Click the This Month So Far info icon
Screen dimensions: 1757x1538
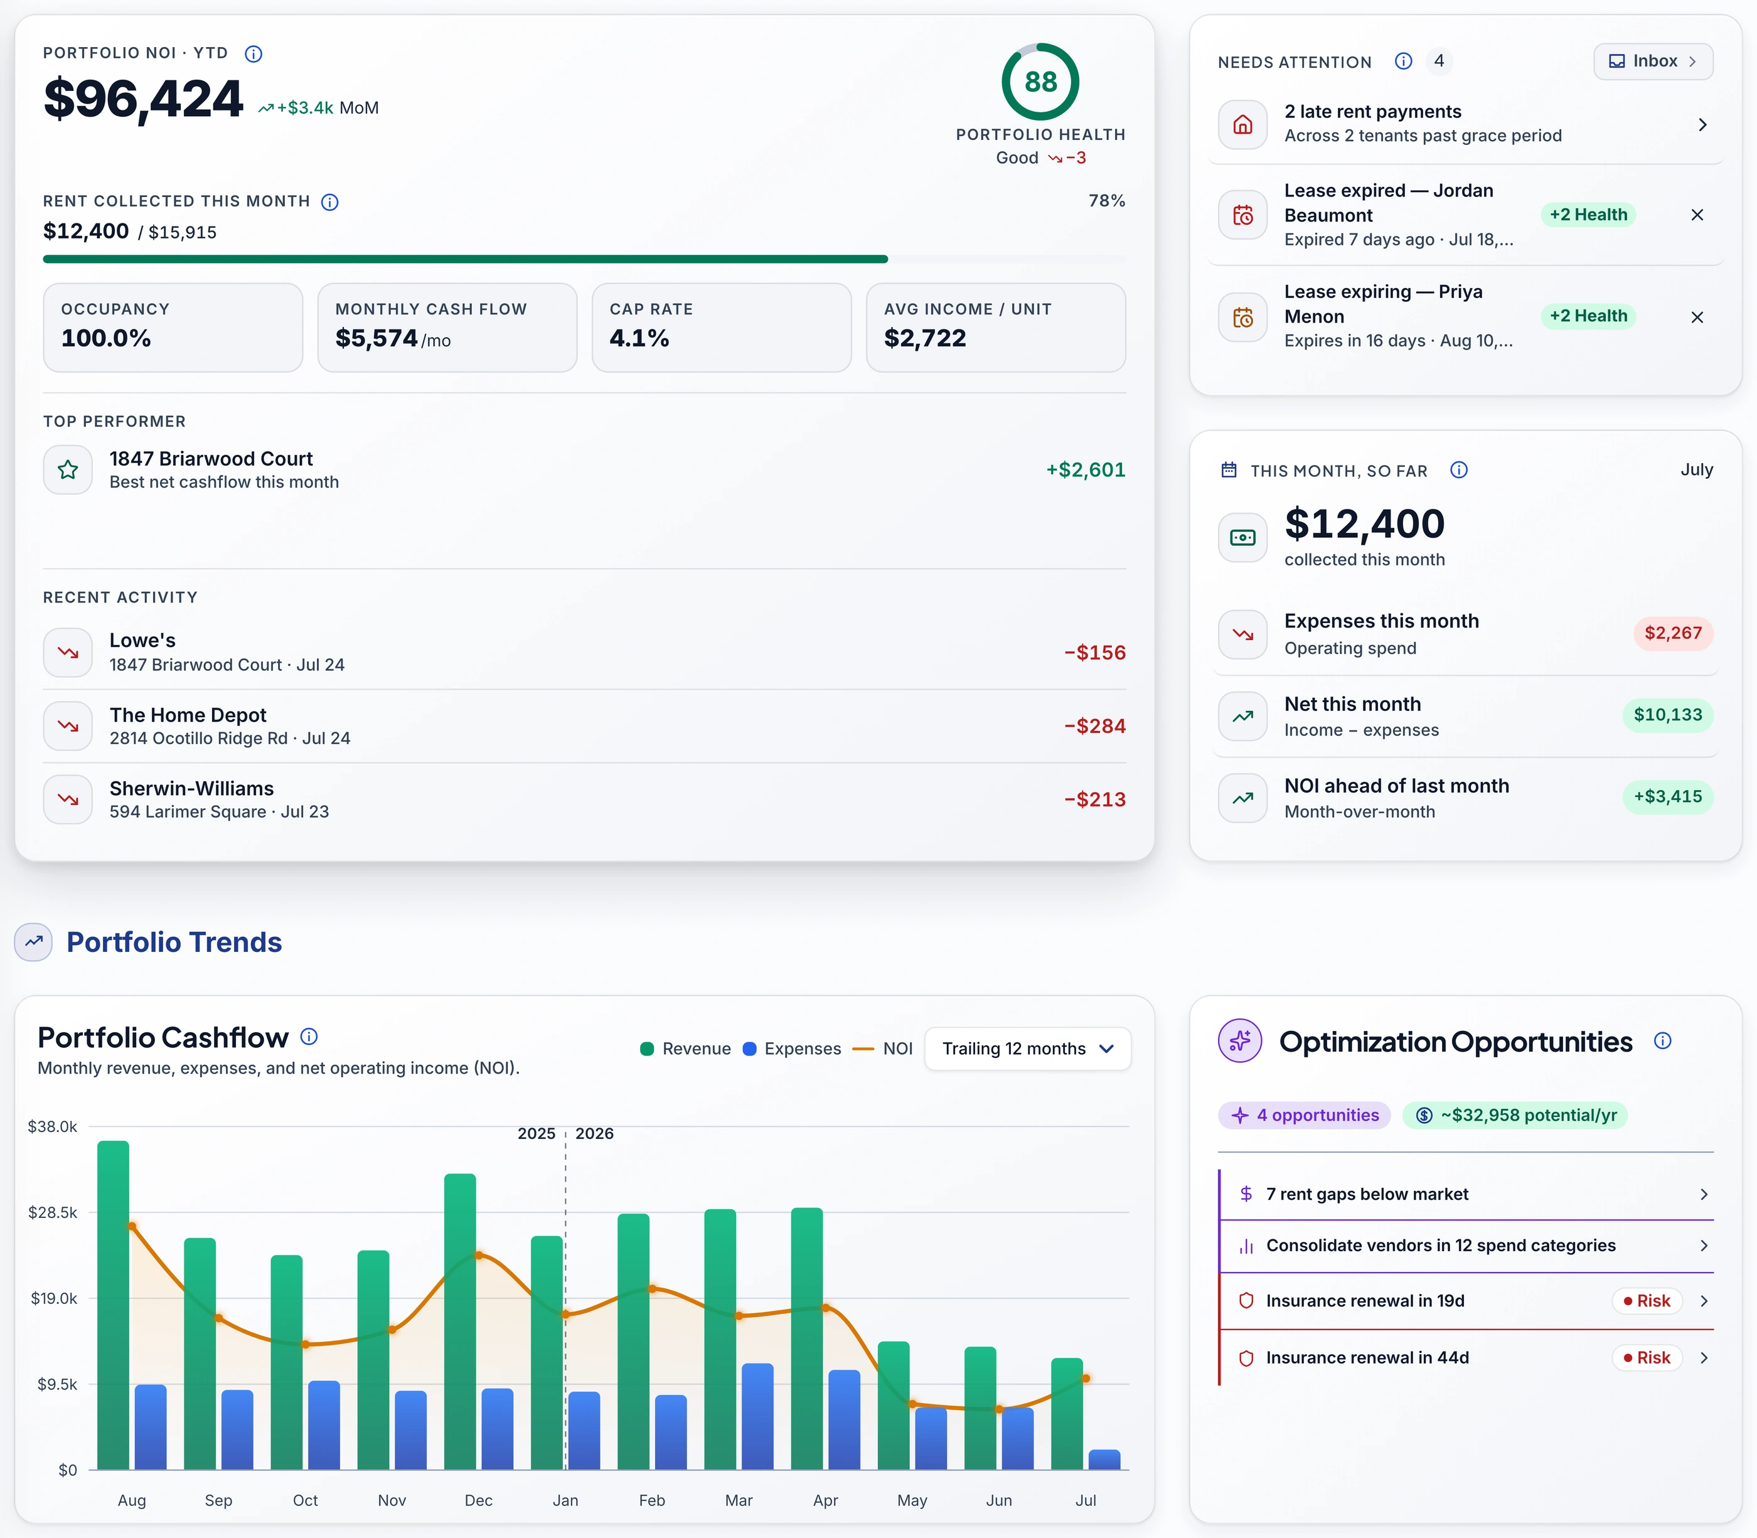point(1459,469)
